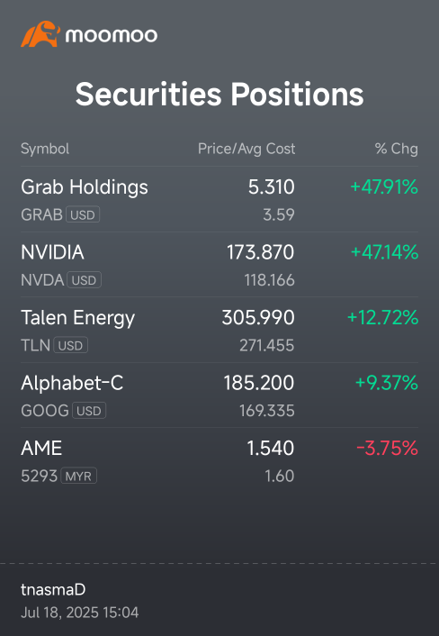This screenshot has width=439, height=636.
Task: Click the USD badge next to TLN
Action: [x=70, y=345]
